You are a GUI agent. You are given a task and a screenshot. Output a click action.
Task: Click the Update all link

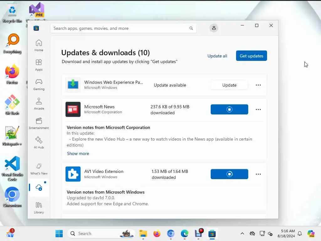coord(217,56)
